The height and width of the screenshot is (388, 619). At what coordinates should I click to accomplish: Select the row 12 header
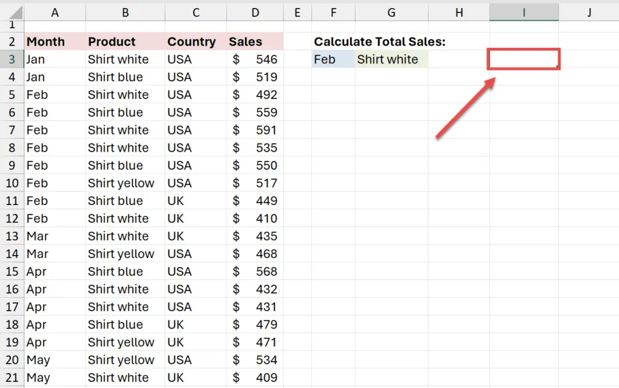pyautogui.click(x=12, y=219)
